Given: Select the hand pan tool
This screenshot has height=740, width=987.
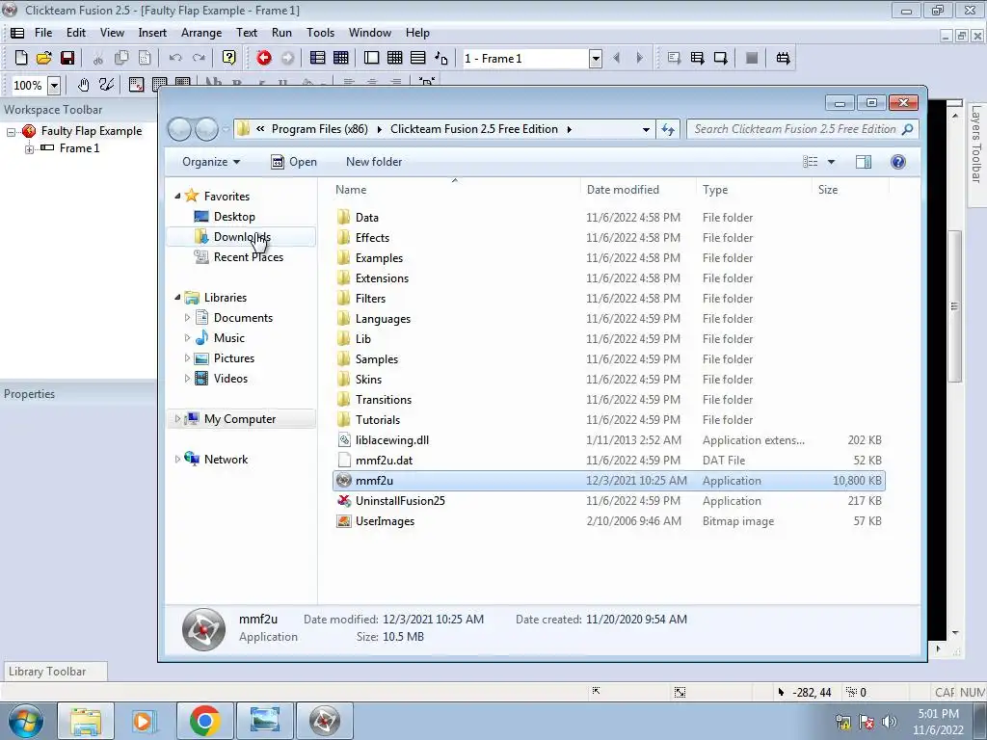Looking at the screenshot, I should tap(83, 85).
